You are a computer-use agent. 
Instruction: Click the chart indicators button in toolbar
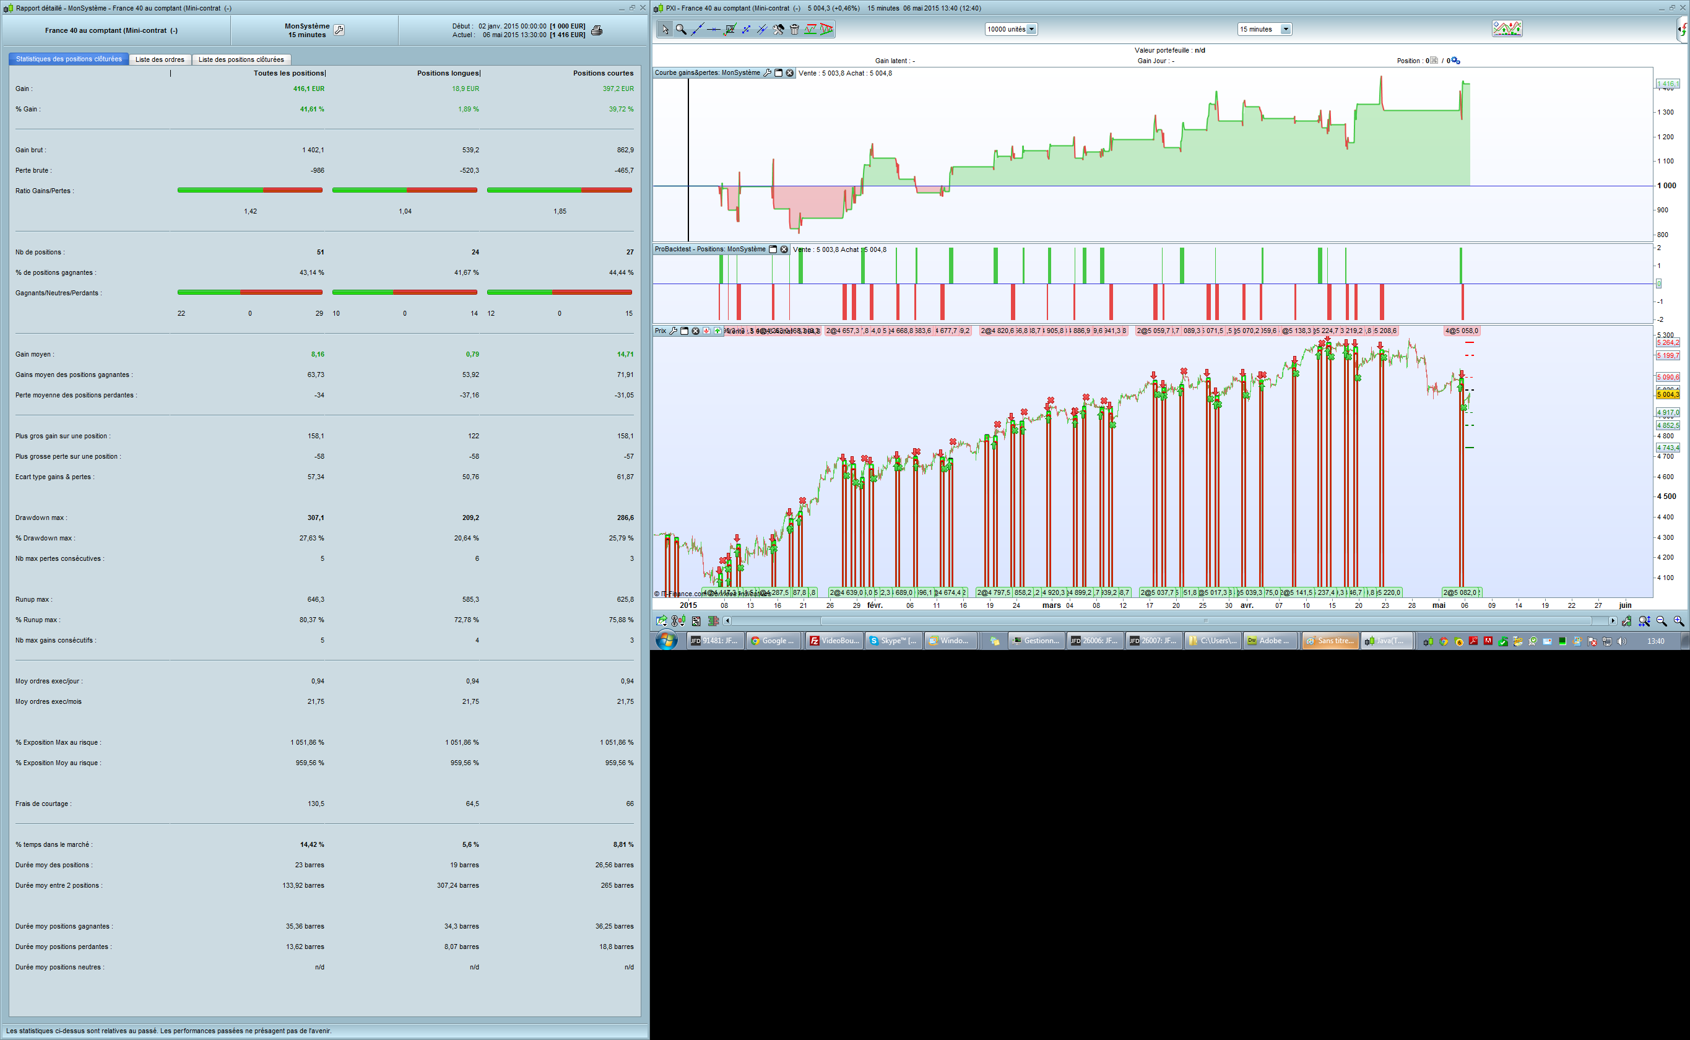pos(1506,29)
